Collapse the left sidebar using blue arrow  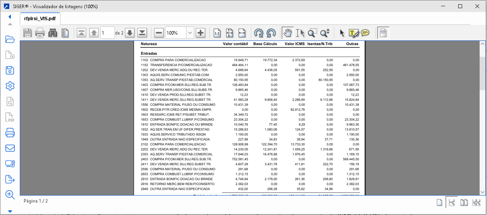tap(10, 17)
